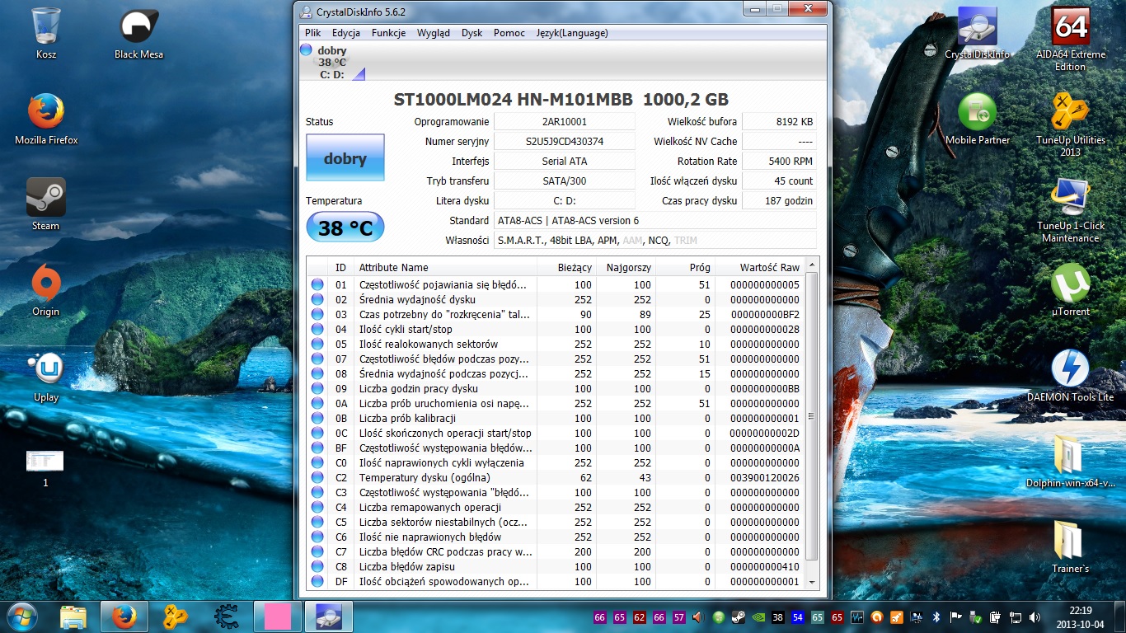This screenshot has height=633, width=1126.
Task: Select the C: D: disk tab labelled dobry
Action: click(x=332, y=62)
